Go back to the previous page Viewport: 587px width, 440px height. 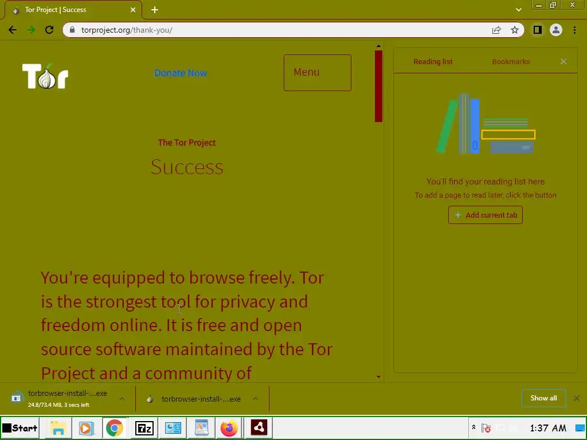13,30
